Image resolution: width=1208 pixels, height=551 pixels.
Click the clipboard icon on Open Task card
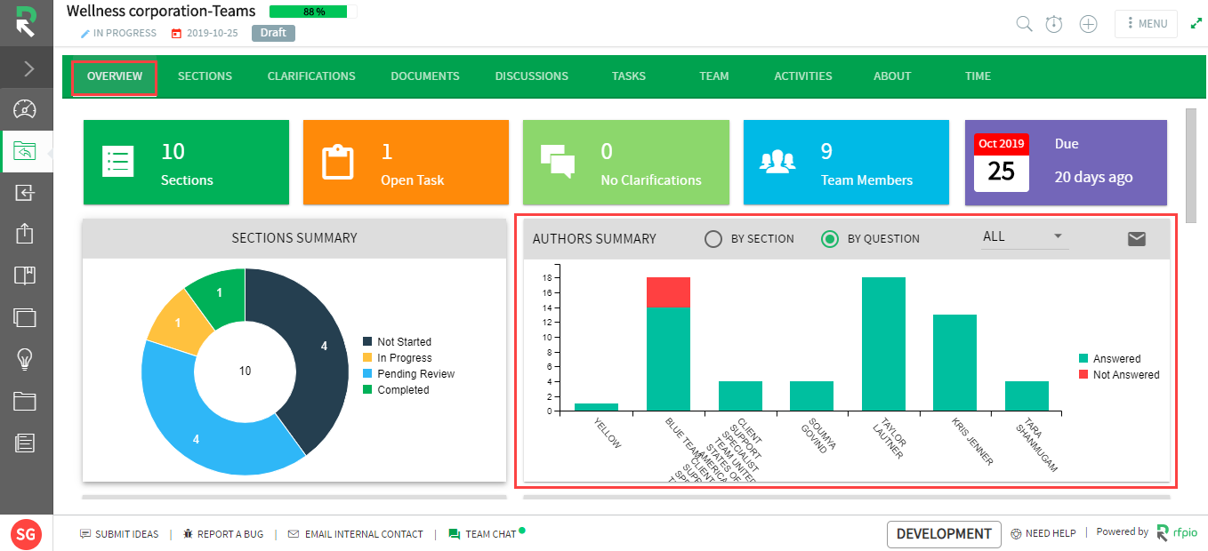tap(338, 162)
